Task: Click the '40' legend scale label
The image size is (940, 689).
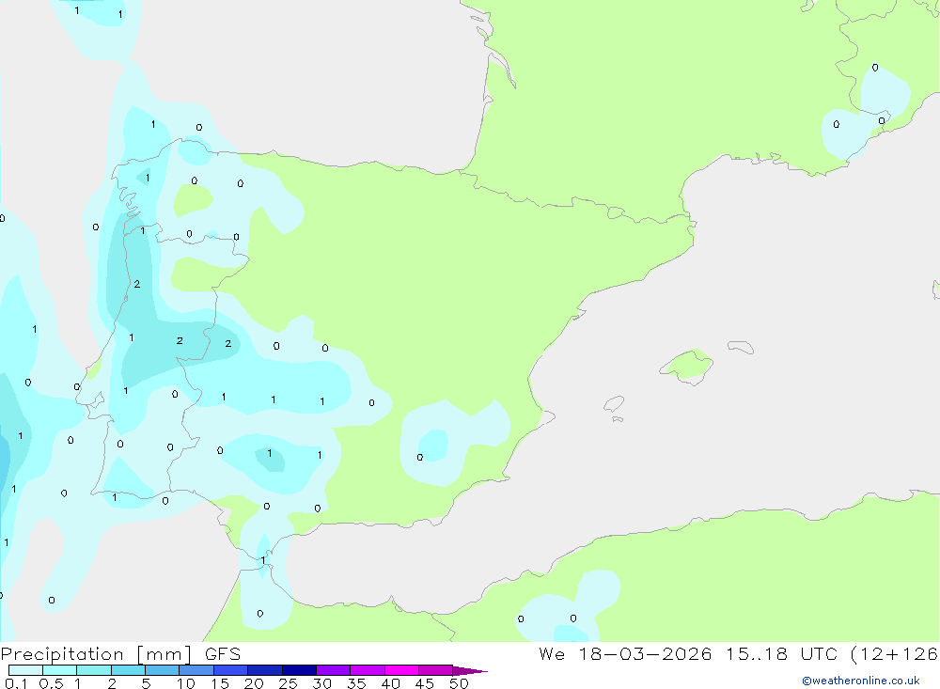Action: (391, 683)
